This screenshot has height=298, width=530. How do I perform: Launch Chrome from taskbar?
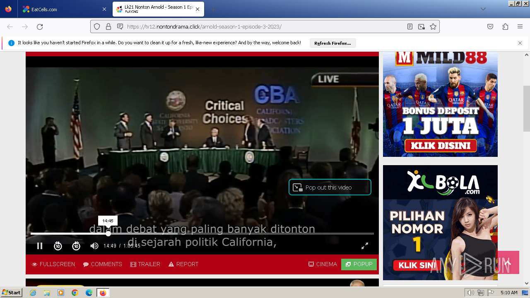pos(75,293)
